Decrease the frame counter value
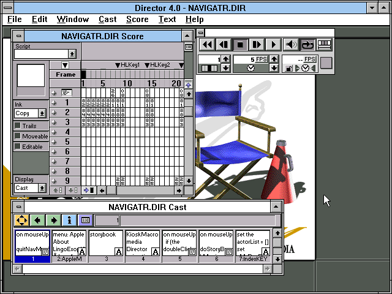 pyautogui.click(x=226, y=68)
